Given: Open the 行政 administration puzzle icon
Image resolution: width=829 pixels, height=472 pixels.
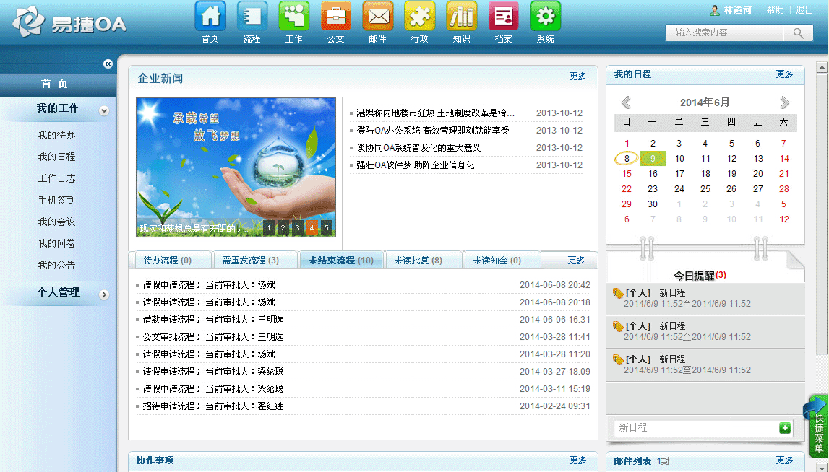Looking at the screenshot, I should coord(420,17).
